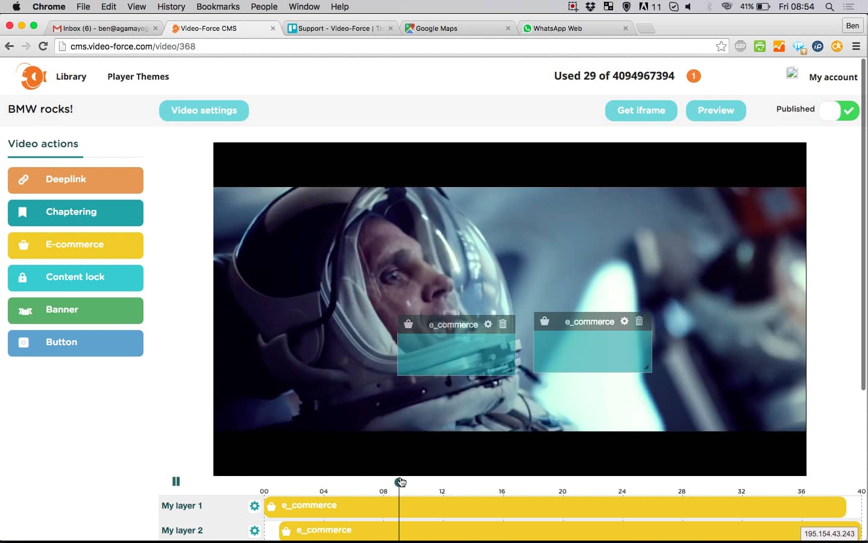The image size is (868, 543).
Task: Click the orange notification badge
Action: (x=693, y=76)
